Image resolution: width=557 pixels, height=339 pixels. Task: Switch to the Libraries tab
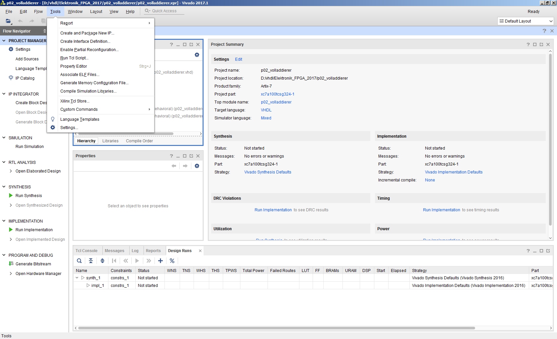pos(110,141)
